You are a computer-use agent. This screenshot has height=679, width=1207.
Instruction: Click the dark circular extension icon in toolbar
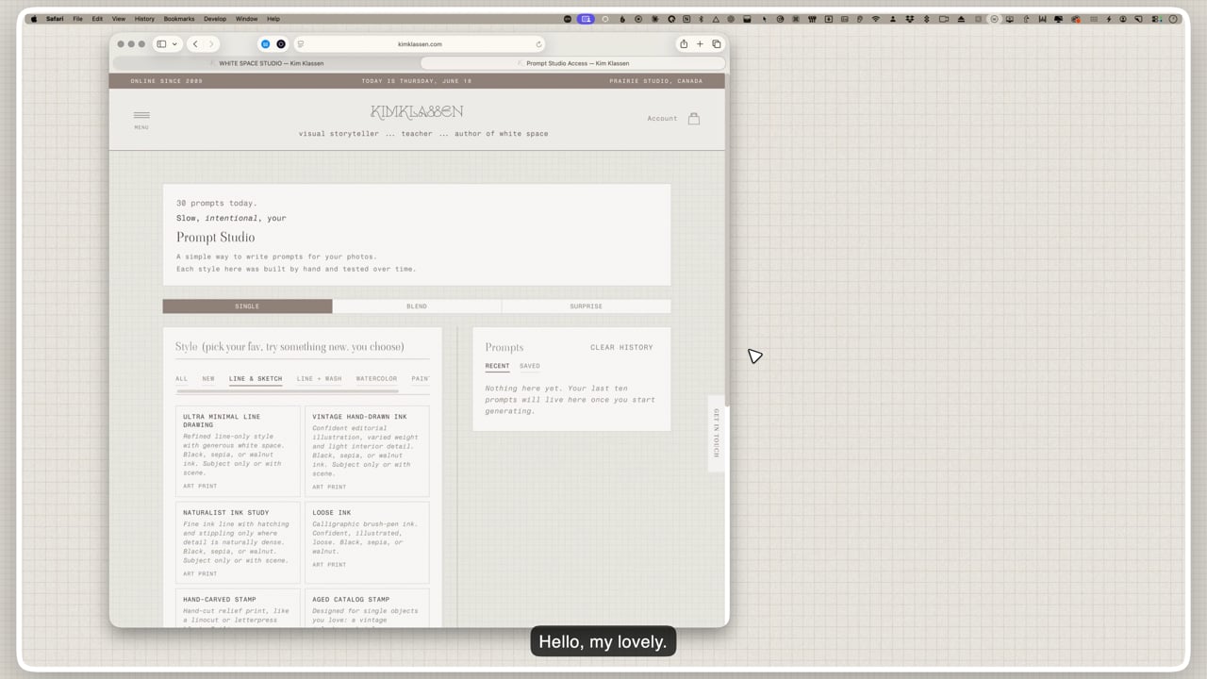coord(281,44)
